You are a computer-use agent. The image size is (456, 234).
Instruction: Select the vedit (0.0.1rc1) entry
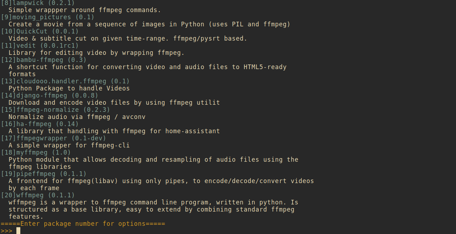[x=40, y=46]
